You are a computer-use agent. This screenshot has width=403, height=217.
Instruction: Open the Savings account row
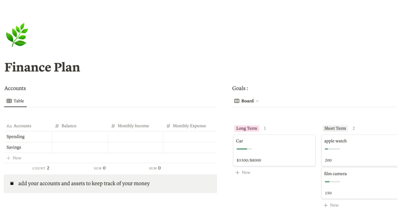point(14,147)
